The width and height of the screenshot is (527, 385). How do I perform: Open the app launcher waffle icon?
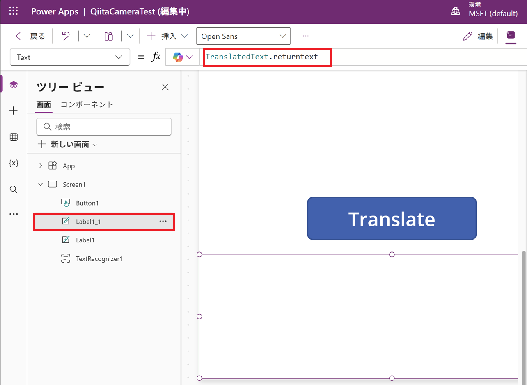14,11
